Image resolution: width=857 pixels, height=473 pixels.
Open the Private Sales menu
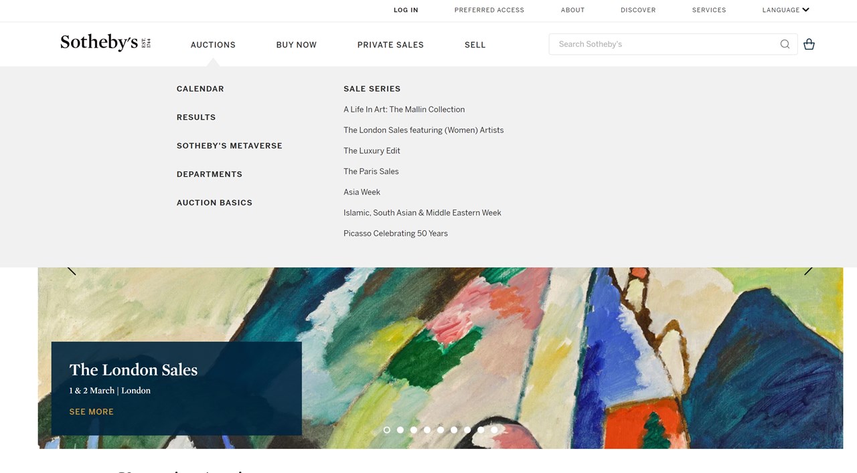click(x=390, y=45)
